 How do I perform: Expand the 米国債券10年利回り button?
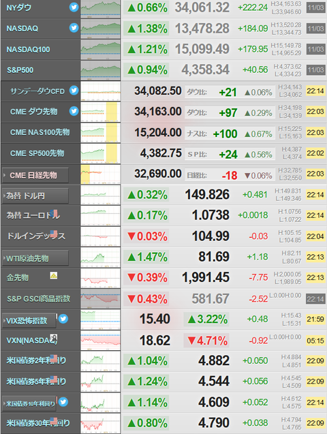[29, 403]
